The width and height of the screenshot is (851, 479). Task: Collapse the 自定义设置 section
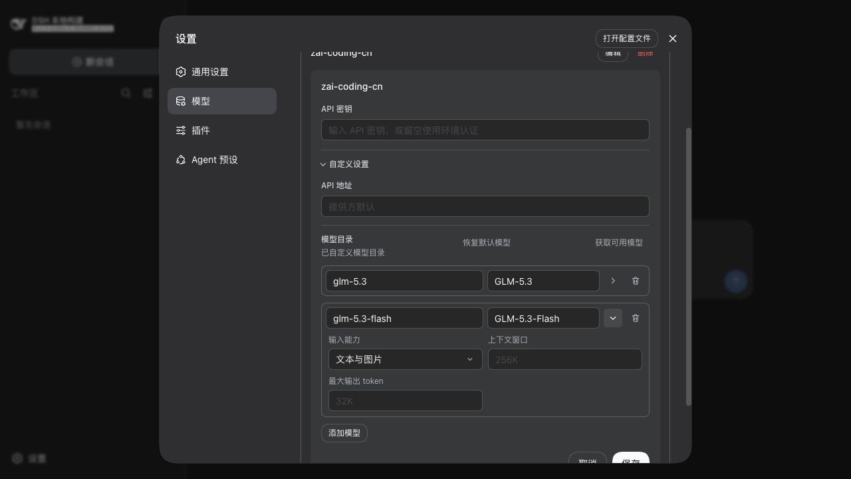[345, 164]
